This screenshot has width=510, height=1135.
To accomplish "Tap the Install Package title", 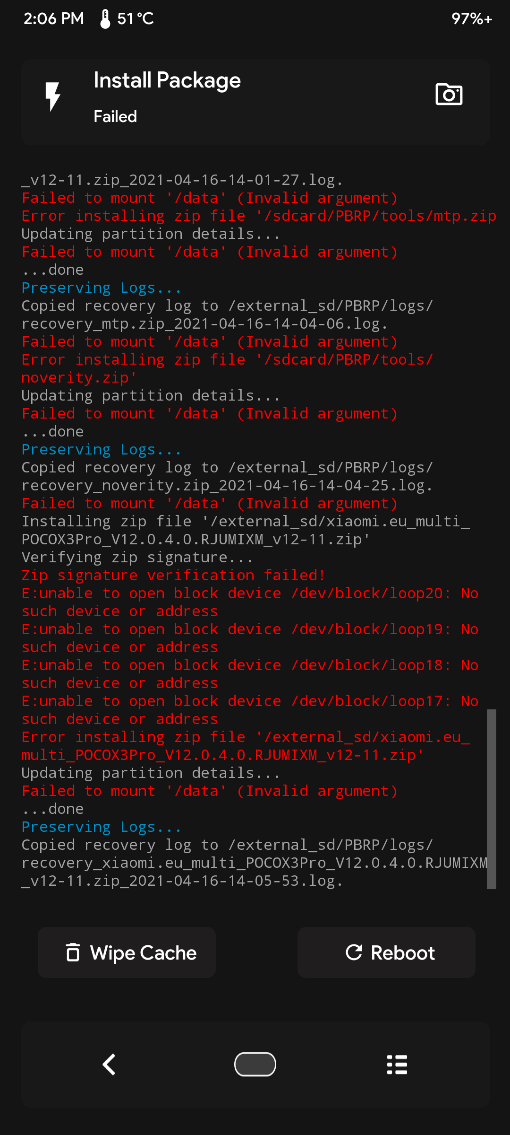I will coord(167,80).
